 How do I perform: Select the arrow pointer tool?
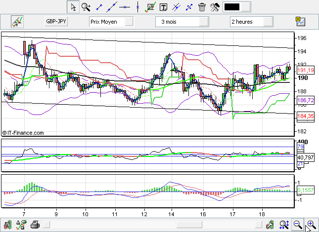pos(73,7)
